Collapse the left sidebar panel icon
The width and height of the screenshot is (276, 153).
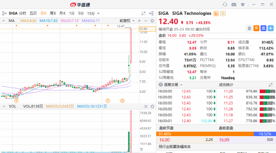(4, 13)
